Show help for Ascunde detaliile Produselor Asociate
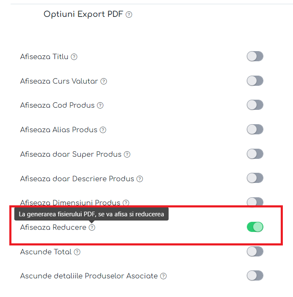293x297 pixels. tap(163, 276)
